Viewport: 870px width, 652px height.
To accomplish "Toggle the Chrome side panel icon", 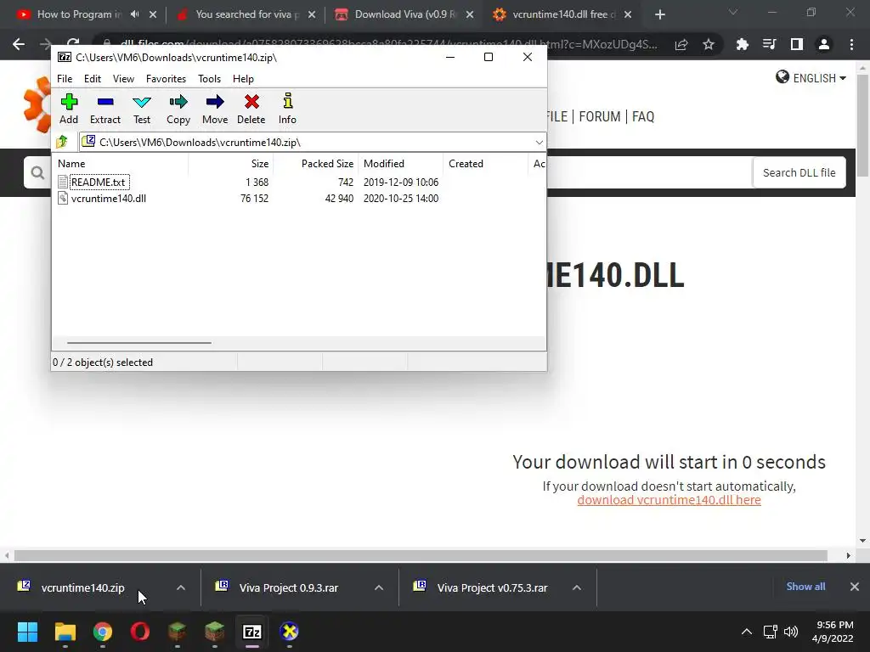I will [797, 44].
